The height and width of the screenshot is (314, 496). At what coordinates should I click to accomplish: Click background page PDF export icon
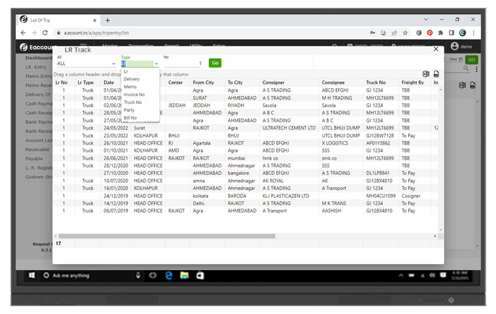(472, 85)
